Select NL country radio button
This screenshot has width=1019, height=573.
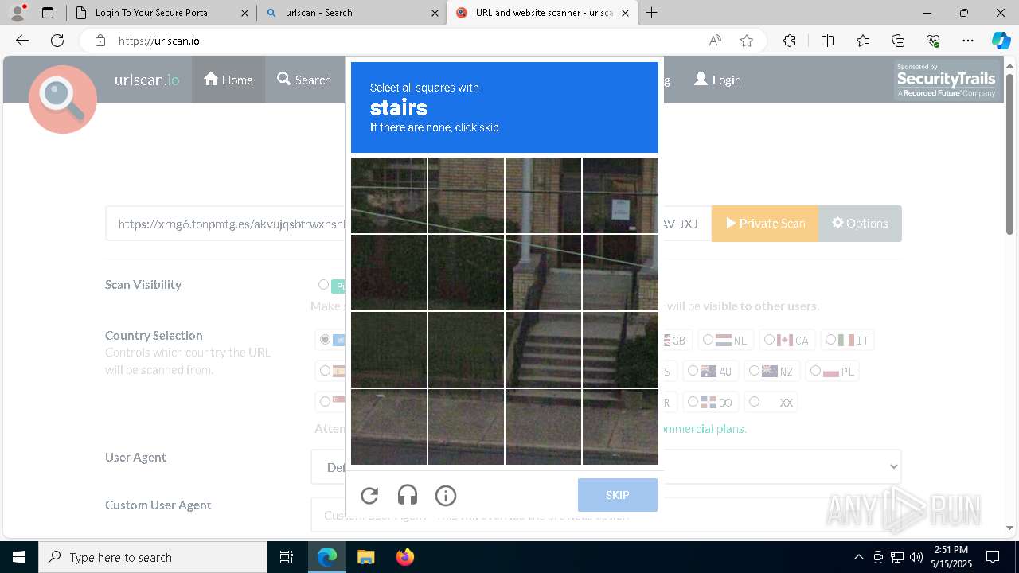pyautogui.click(x=708, y=340)
